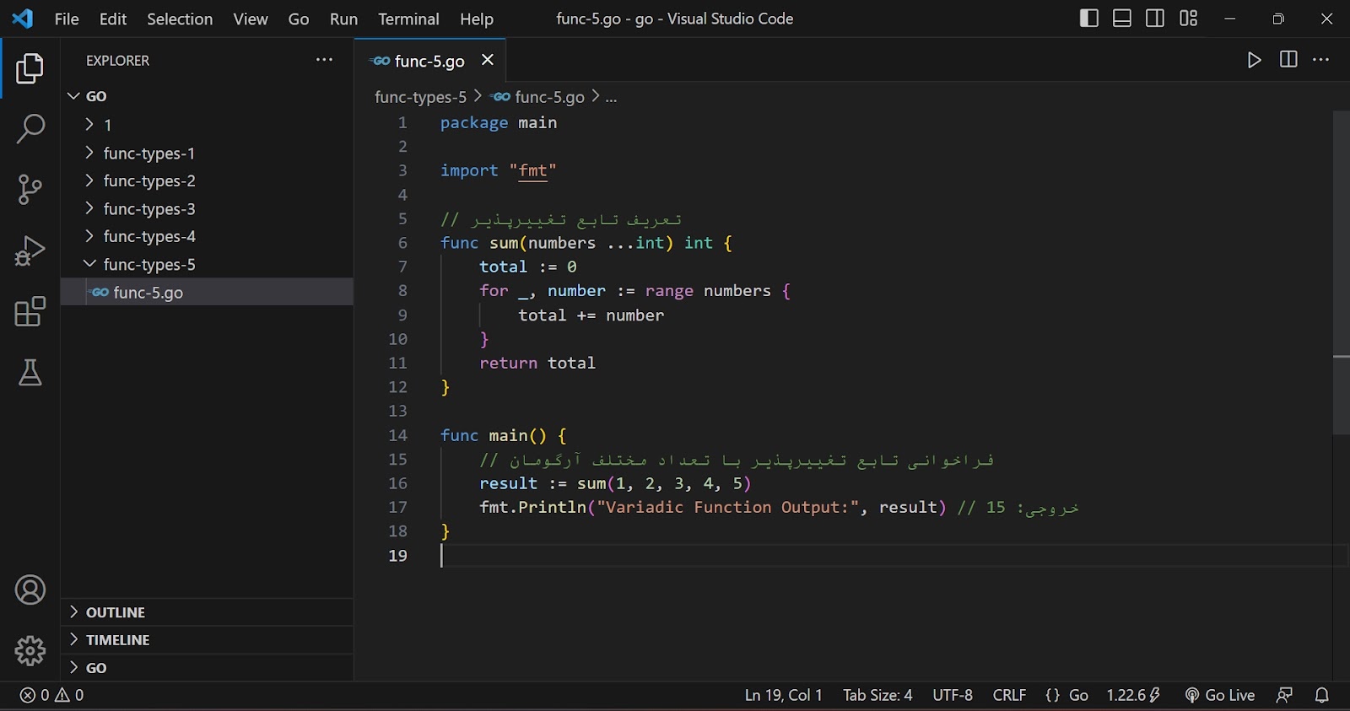The height and width of the screenshot is (711, 1350).
Task: Toggle the primary side bar
Action: click(1088, 19)
